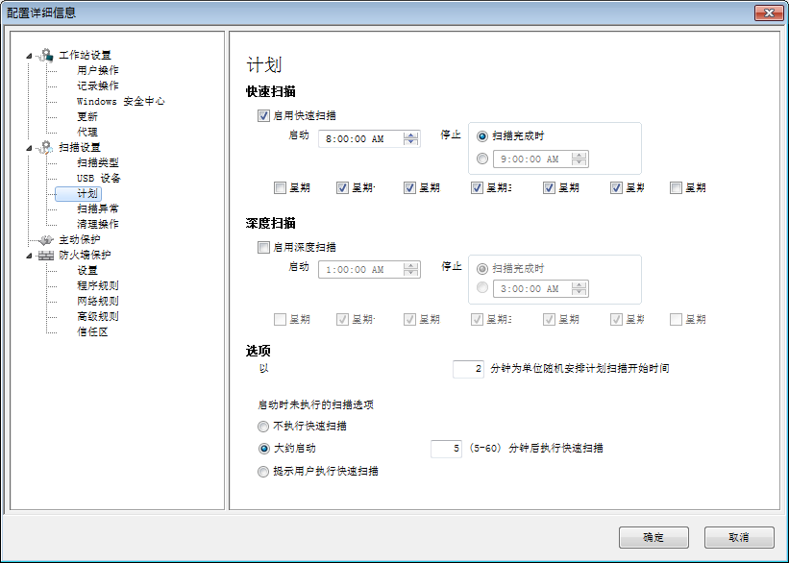789x563 pixels.
Task: Select Windows 安全中心 in the tree
Action: tap(120, 101)
